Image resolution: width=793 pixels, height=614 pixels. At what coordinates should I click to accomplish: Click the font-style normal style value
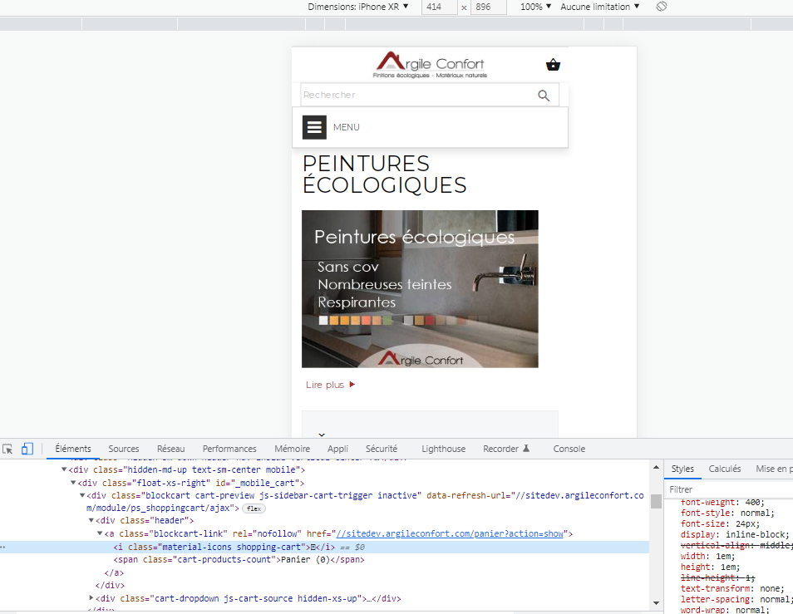tap(756, 513)
